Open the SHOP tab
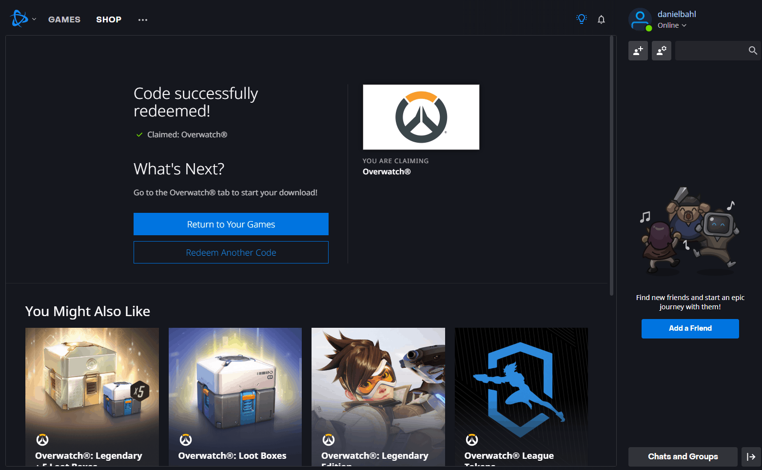 [x=109, y=19]
